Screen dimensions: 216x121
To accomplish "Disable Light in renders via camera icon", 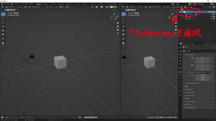I will 214,19.
